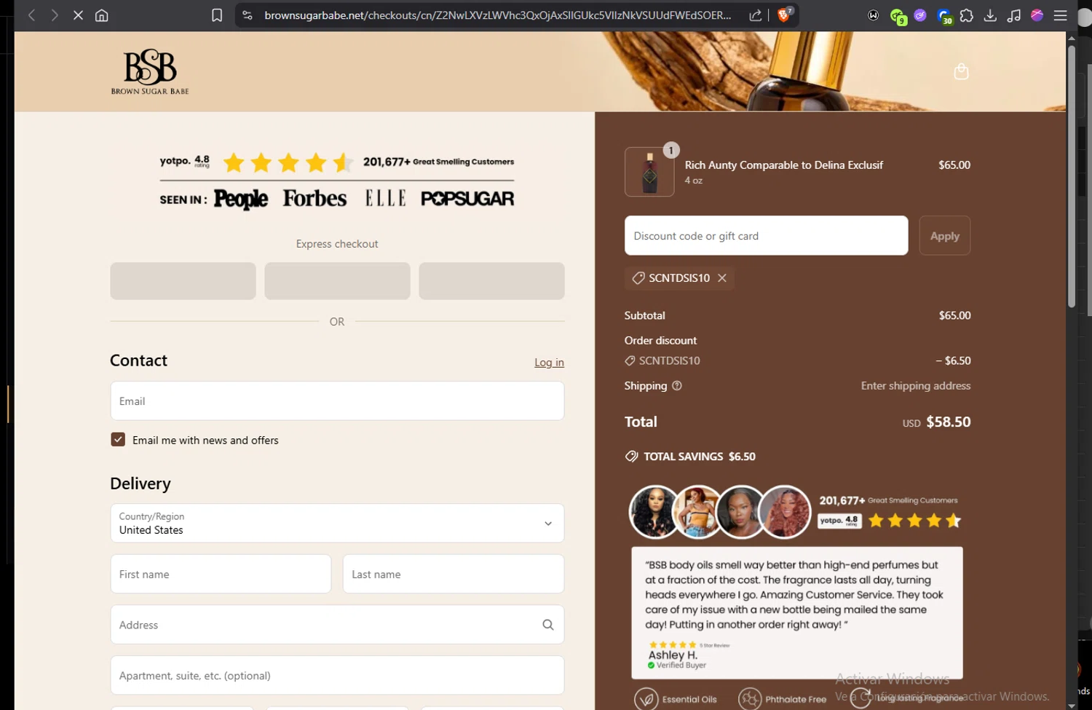Image resolution: width=1092 pixels, height=710 pixels.
Task: Click the address search magnifier icon
Action: click(548, 625)
